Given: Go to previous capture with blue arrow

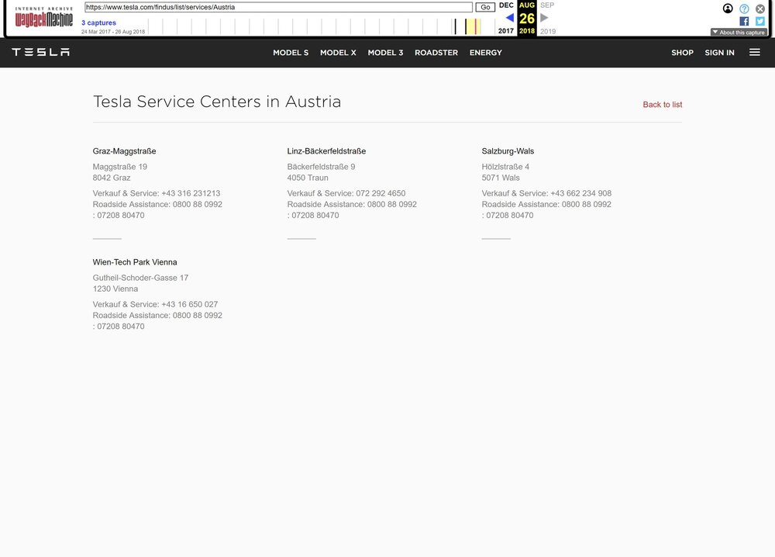Looking at the screenshot, I should tap(510, 18).
